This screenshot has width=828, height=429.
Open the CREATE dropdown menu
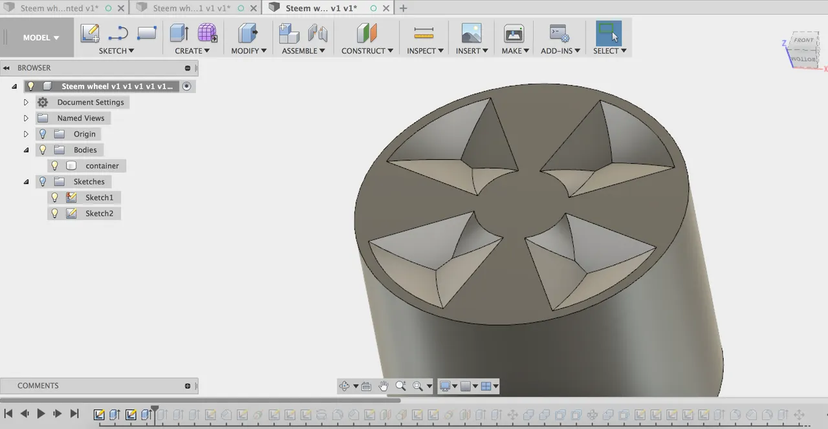[x=192, y=50]
